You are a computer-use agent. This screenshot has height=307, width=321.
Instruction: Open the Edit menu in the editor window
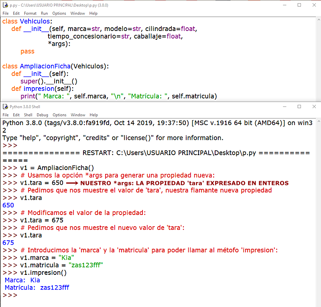pyautogui.click(x=16, y=13)
